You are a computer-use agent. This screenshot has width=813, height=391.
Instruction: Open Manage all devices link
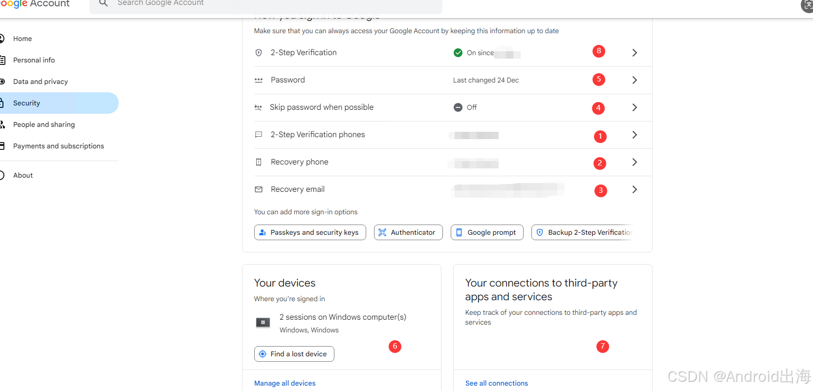tap(285, 383)
